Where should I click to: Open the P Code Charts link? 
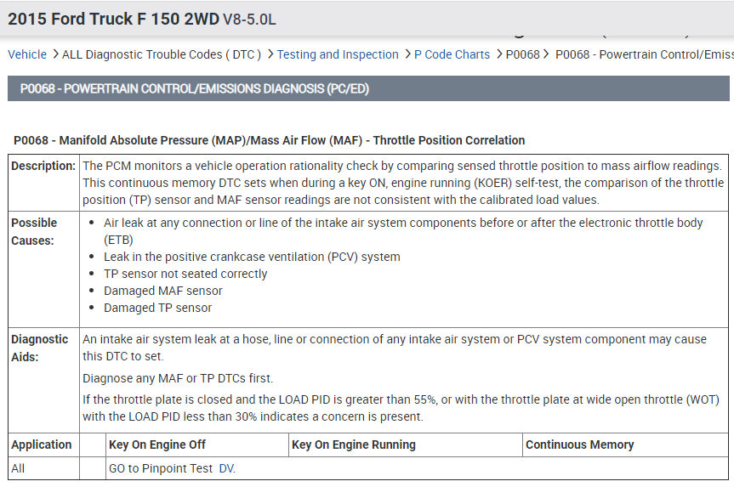pos(452,54)
